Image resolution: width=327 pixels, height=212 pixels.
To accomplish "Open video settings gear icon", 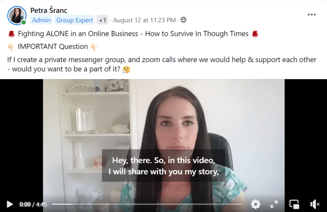I will [255, 204].
